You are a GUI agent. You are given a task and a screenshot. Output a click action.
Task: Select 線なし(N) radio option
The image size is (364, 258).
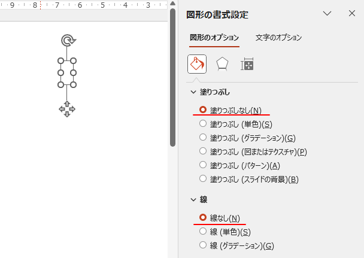click(220, 218)
